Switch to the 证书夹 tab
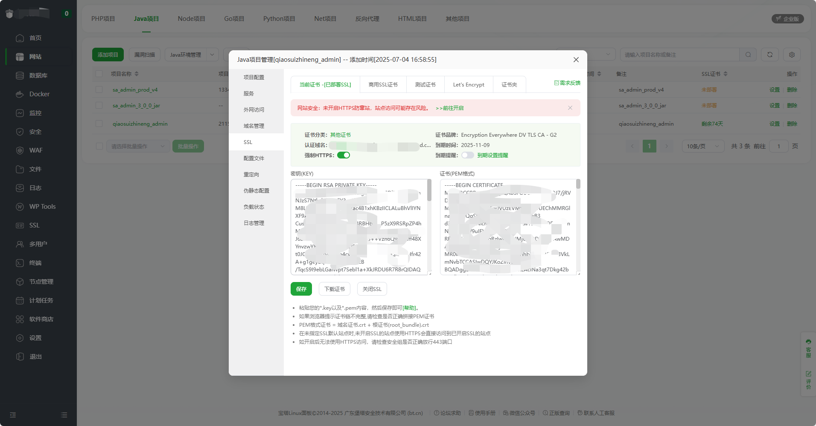 pos(509,84)
